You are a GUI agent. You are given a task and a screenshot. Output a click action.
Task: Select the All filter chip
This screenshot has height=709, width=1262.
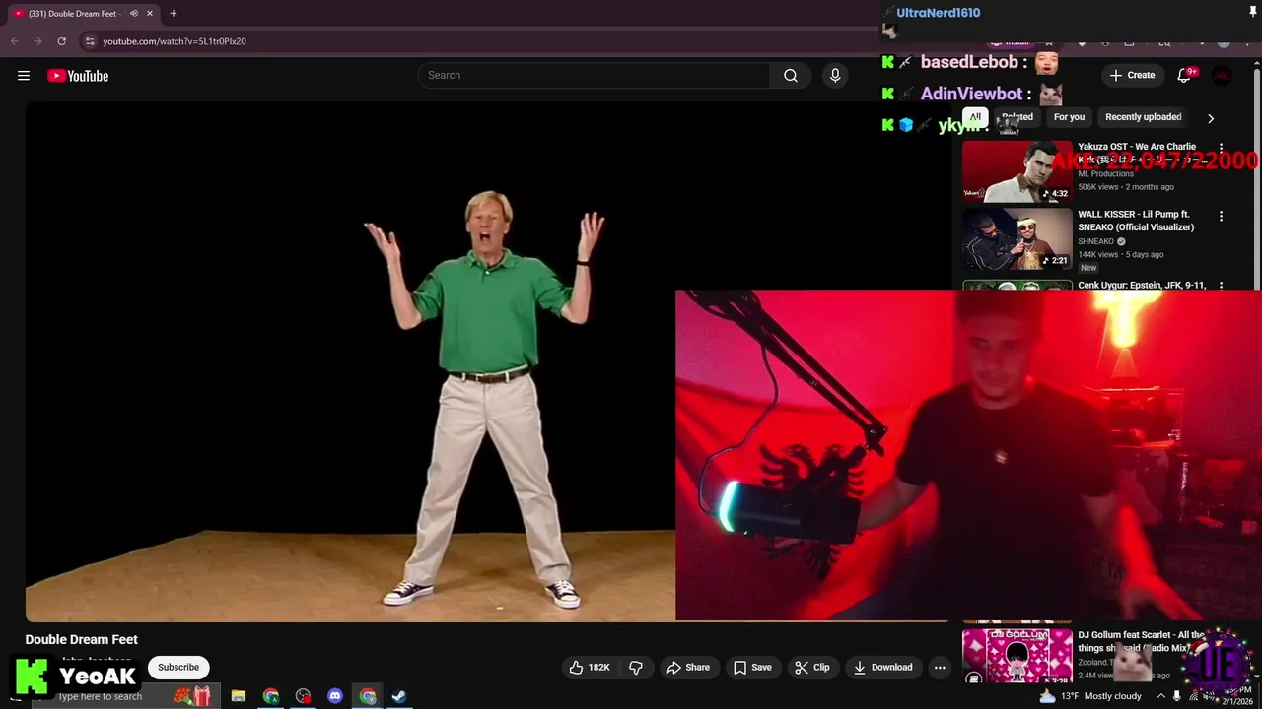[975, 117]
